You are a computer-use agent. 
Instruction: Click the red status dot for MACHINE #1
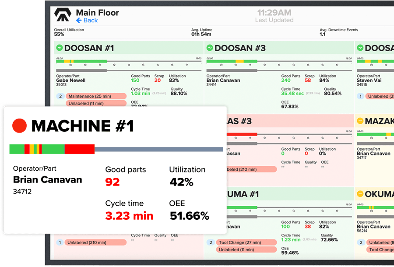click(x=19, y=126)
